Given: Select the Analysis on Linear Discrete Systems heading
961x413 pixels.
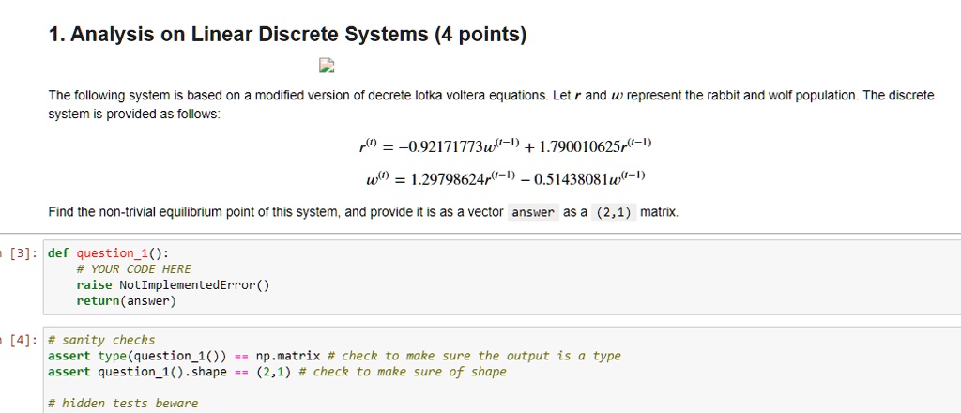Looking at the screenshot, I should tap(287, 35).
